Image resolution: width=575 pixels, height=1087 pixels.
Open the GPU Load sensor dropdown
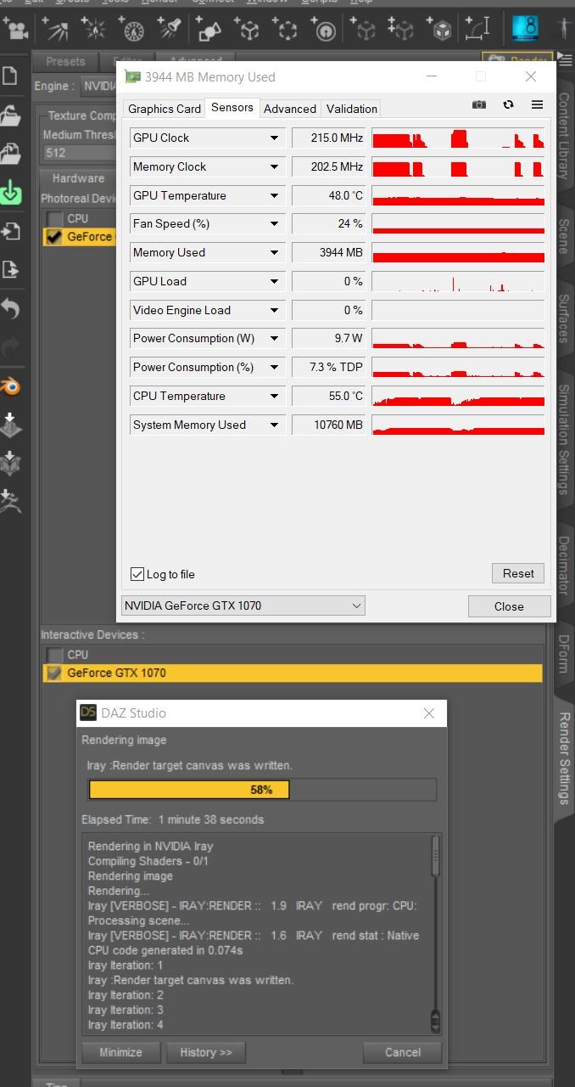pyautogui.click(x=275, y=281)
